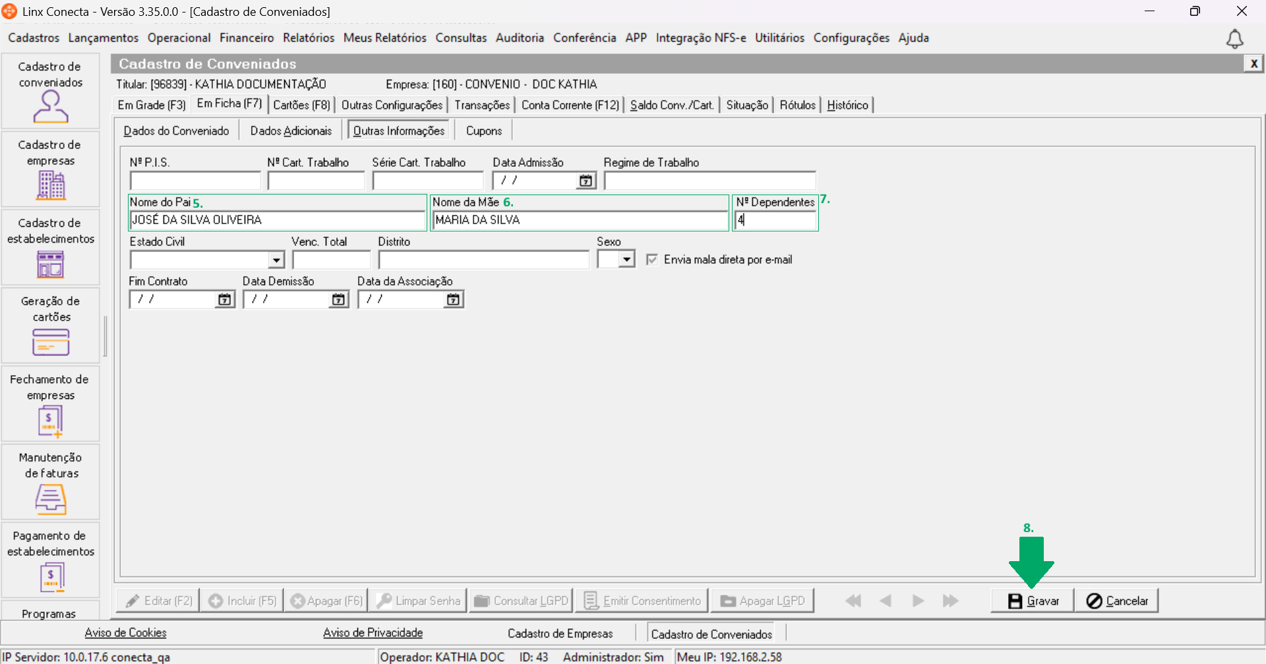Switch to the Transações tab
This screenshot has height=664, width=1266.
click(x=482, y=106)
